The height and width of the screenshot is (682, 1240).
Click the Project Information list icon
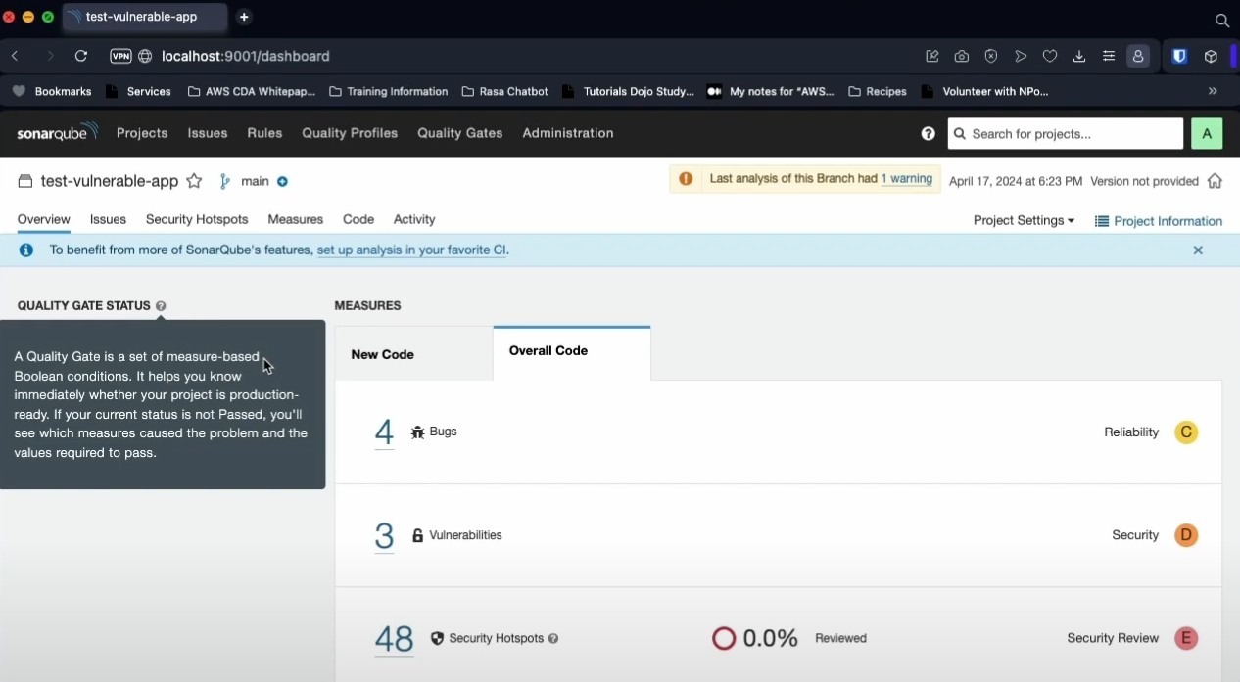click(1099, 221)
